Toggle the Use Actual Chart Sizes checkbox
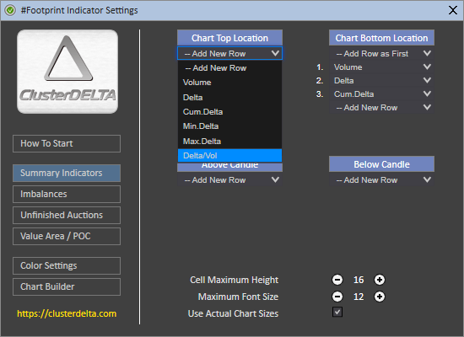 [337, 312]
